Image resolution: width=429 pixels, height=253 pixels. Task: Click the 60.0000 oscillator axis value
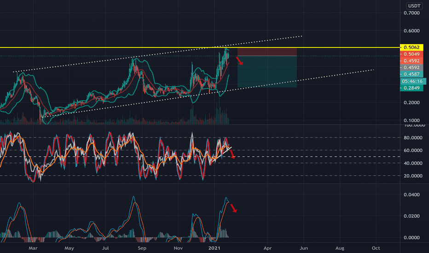(x=413, y=150)
